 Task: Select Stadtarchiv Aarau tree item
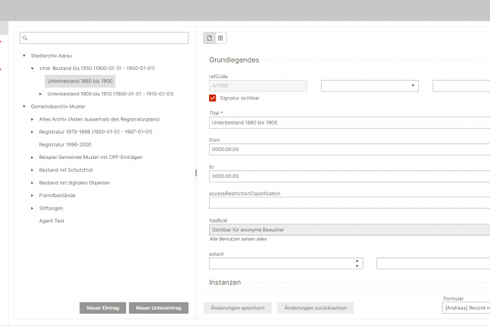(51, 56)
